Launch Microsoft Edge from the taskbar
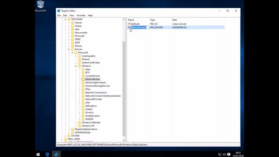Image resolution: width=279 pixels, height=157 pixels. (x=48, y=154)
